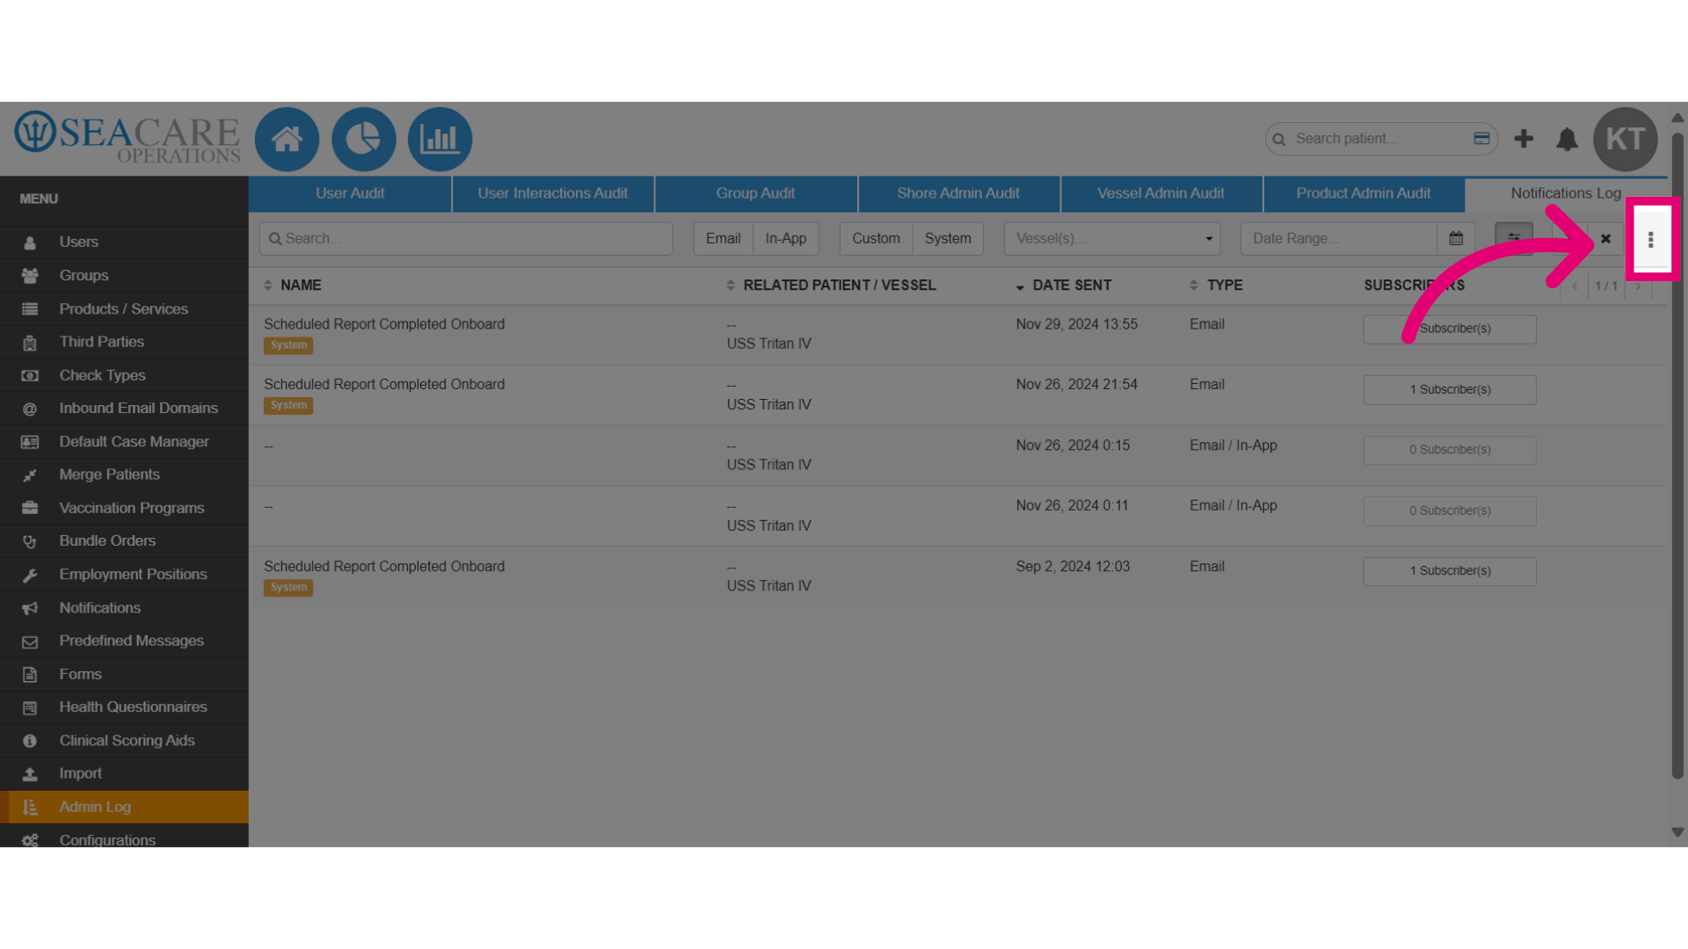Screen dimensions: 1688x949
Task: Open Default Case Manager in sidebar
Action: tap(124, 441)
